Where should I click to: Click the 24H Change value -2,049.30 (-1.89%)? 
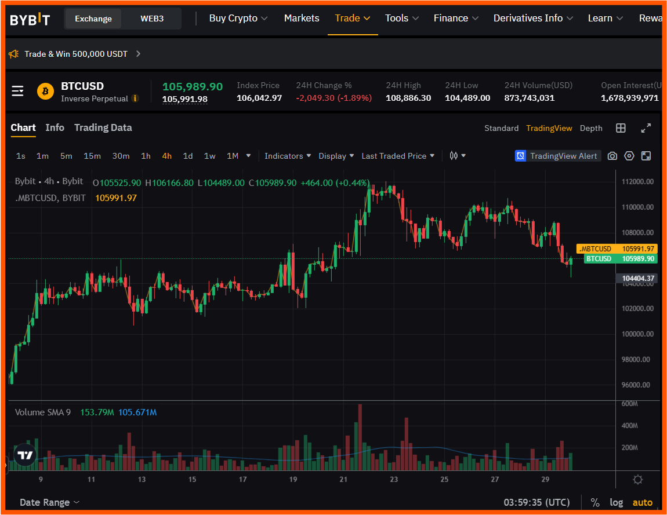334,98
